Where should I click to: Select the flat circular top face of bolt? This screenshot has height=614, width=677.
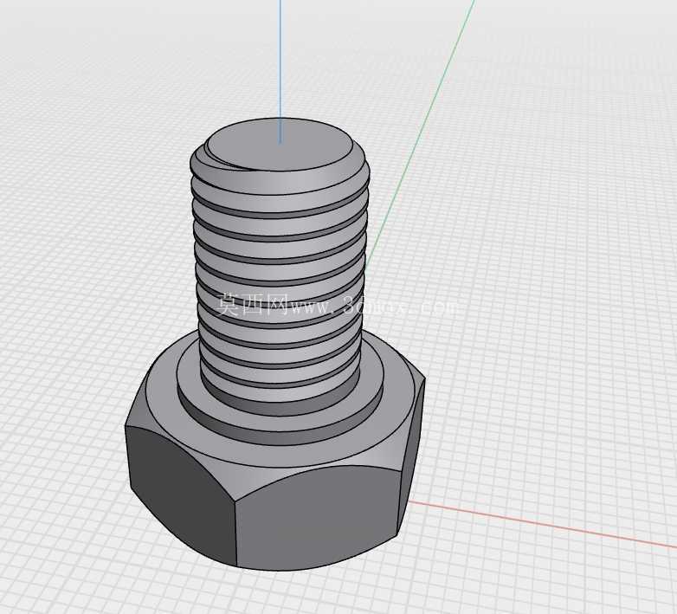point(280,145)
